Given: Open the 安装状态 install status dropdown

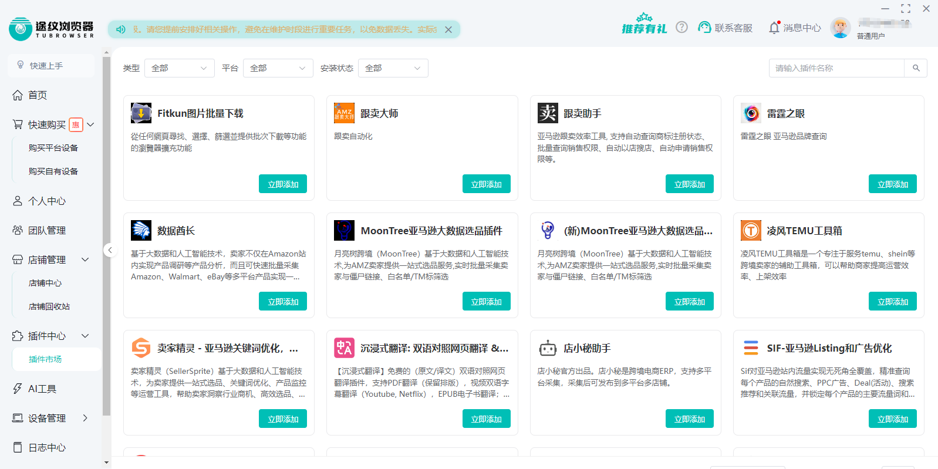Looking at the screenshot, I should pyautogui.click(x=393, y=68).
